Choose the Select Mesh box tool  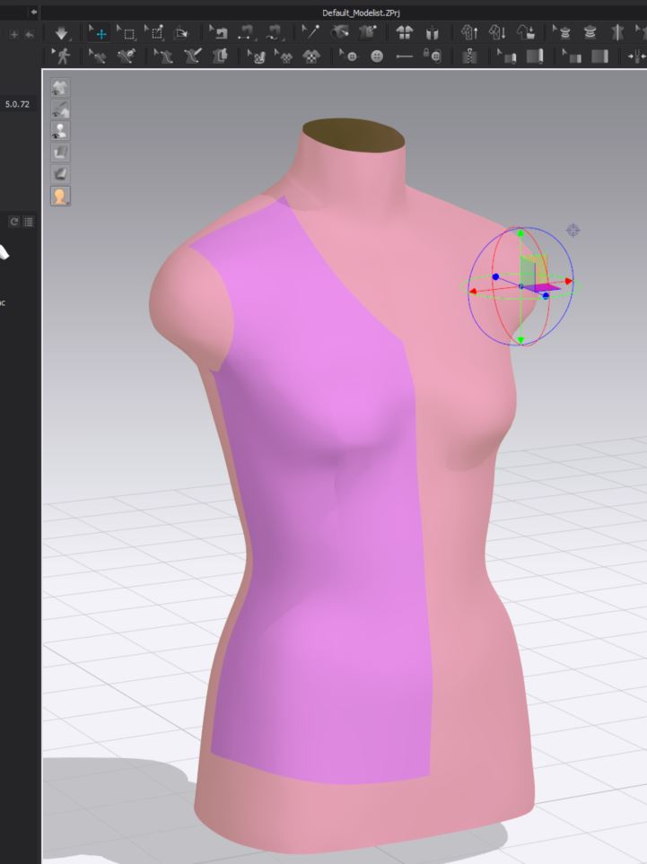(x=127, y=33)
